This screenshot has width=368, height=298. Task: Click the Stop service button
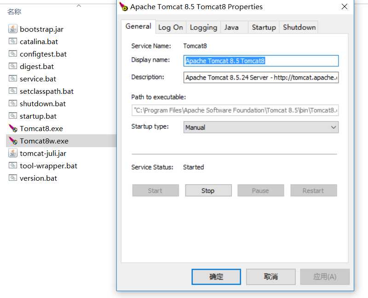(208, 190)
